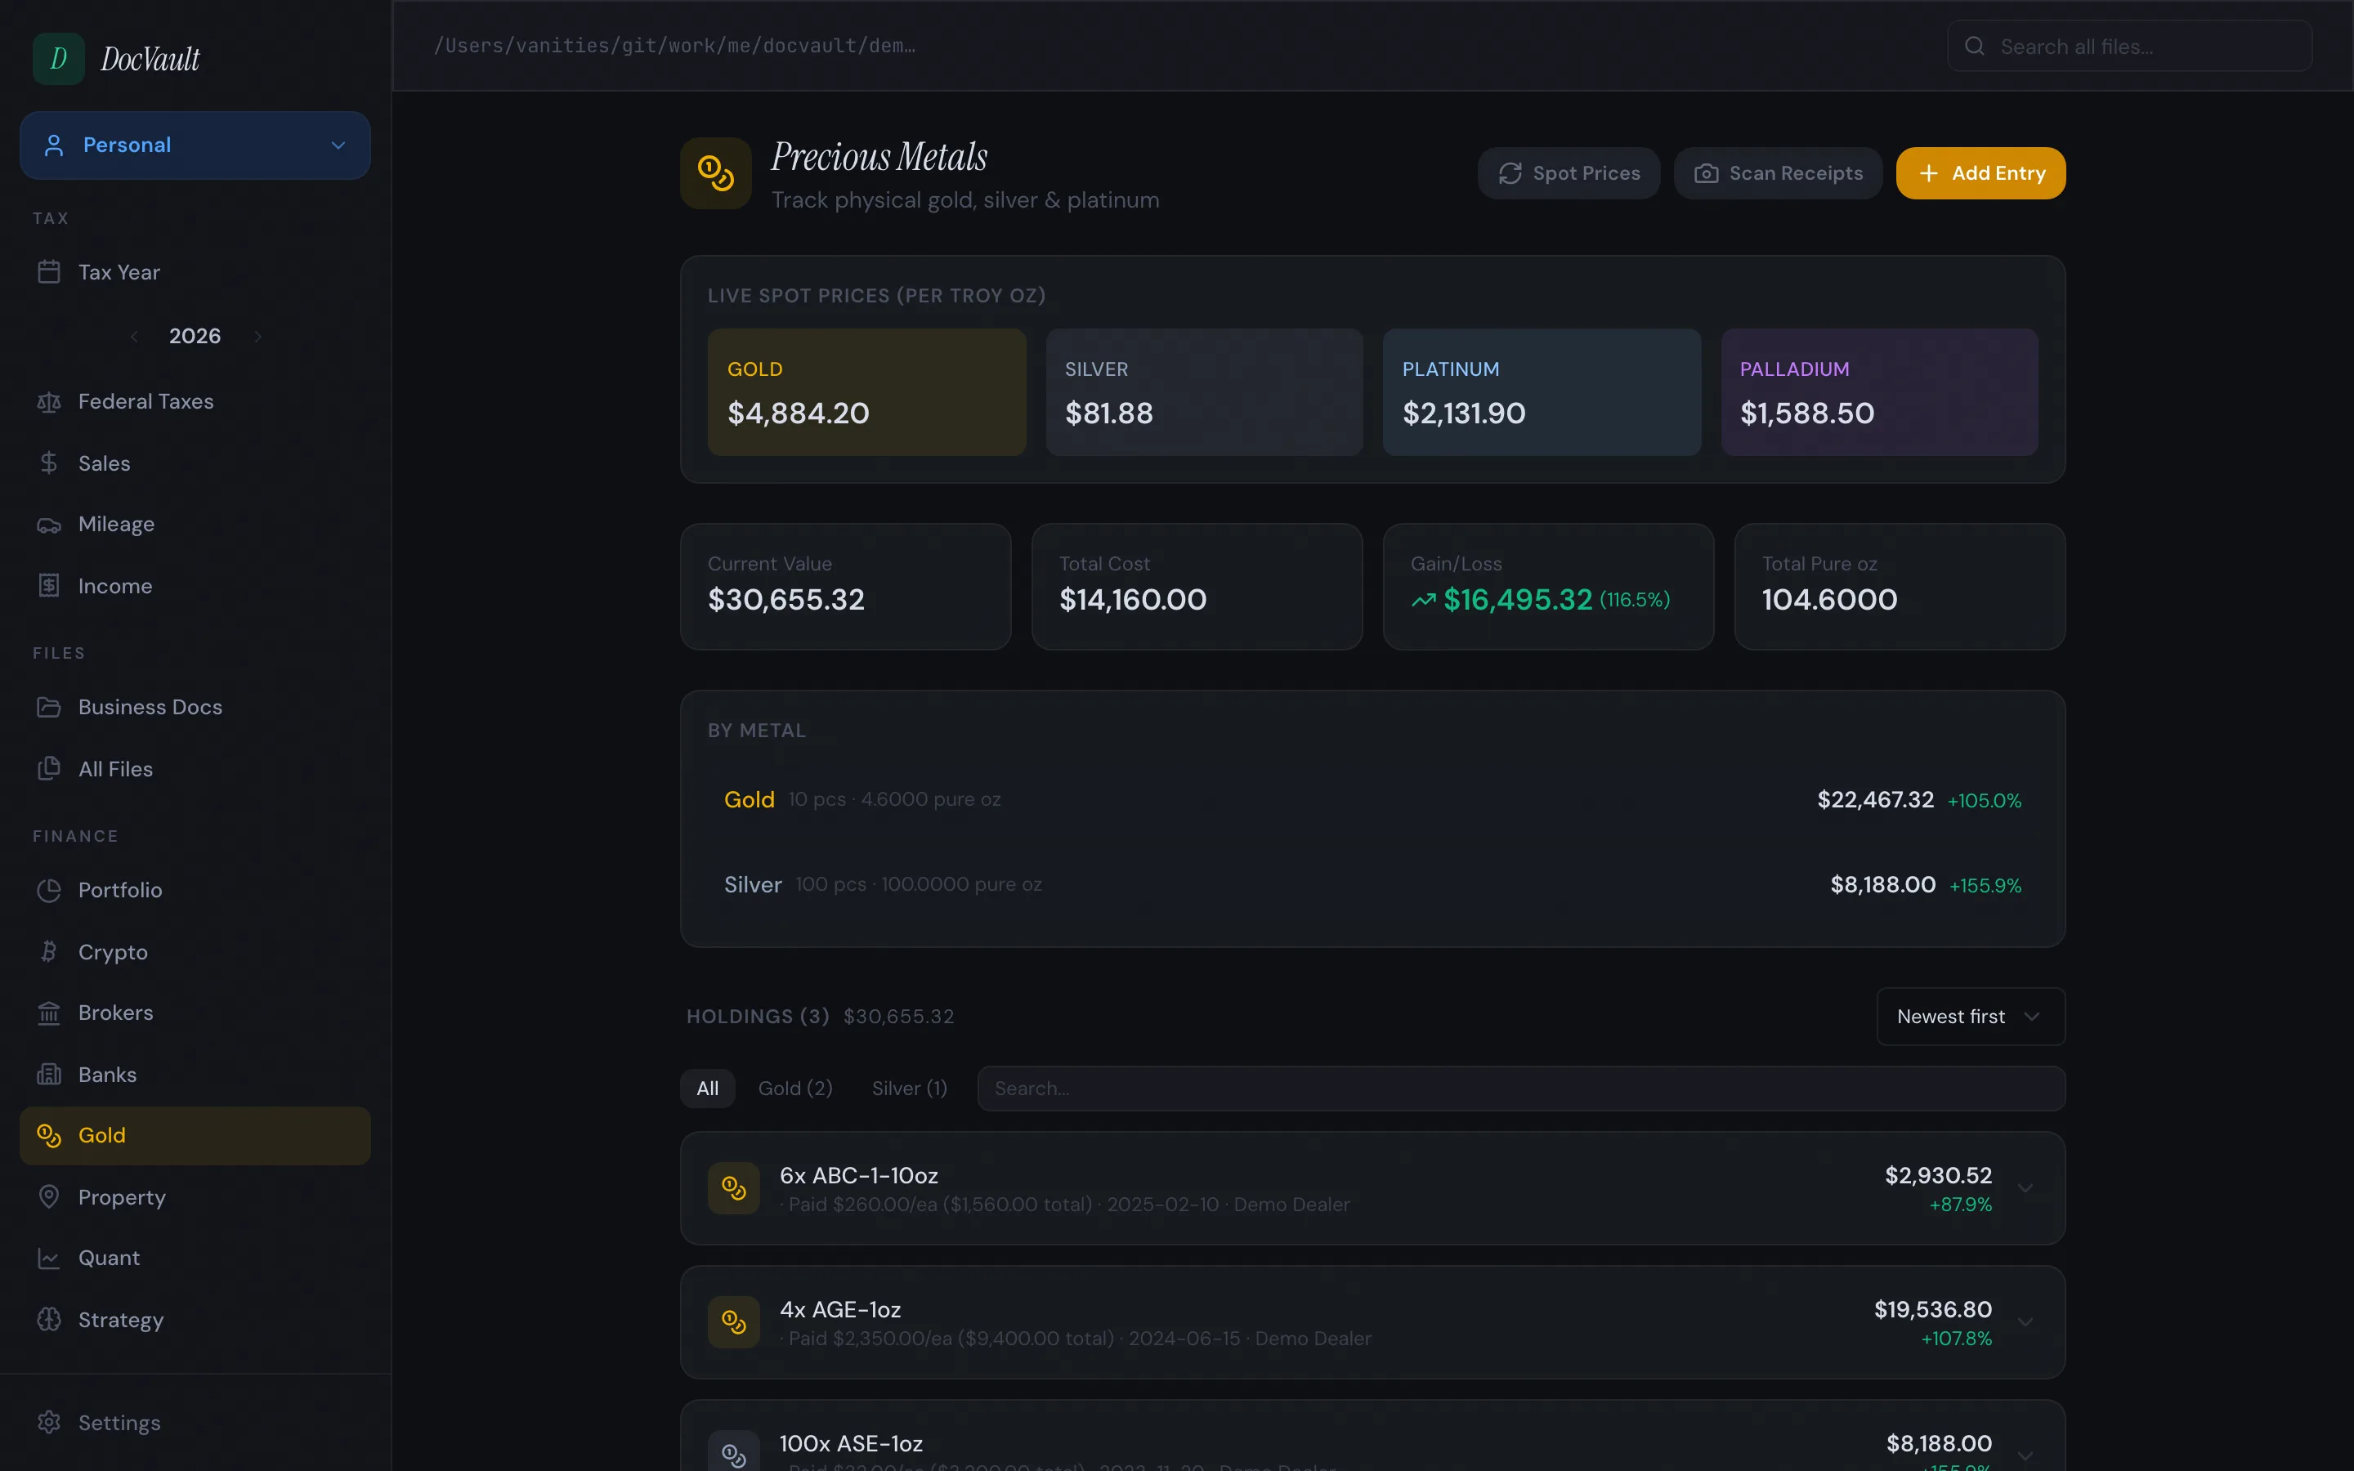Click Total Pure oz 104.6000 value
Viewport: 2354px width, 1471px height.
pos(1828,599)
